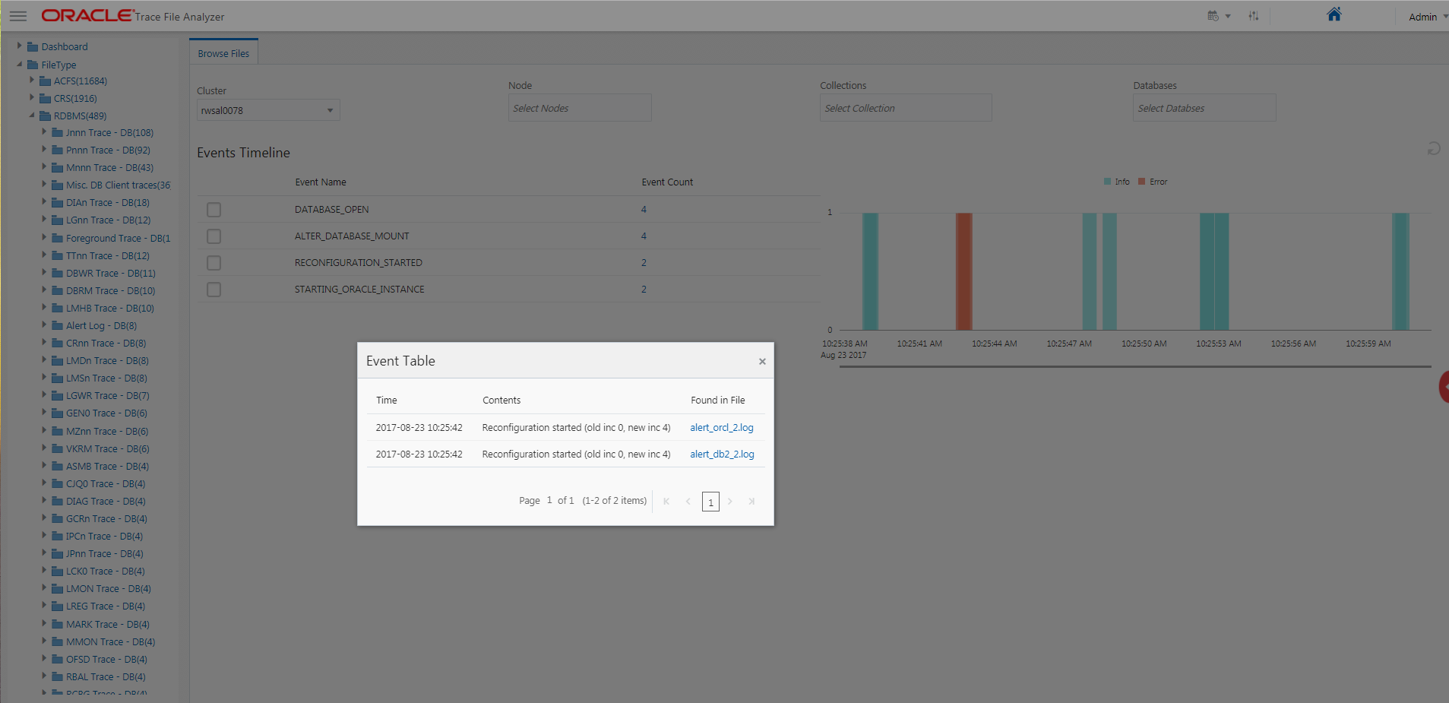Select TTnn Trace - DB(12) tree item
The height and width of the screenshot is (703, 1449).
pos(108,255)
